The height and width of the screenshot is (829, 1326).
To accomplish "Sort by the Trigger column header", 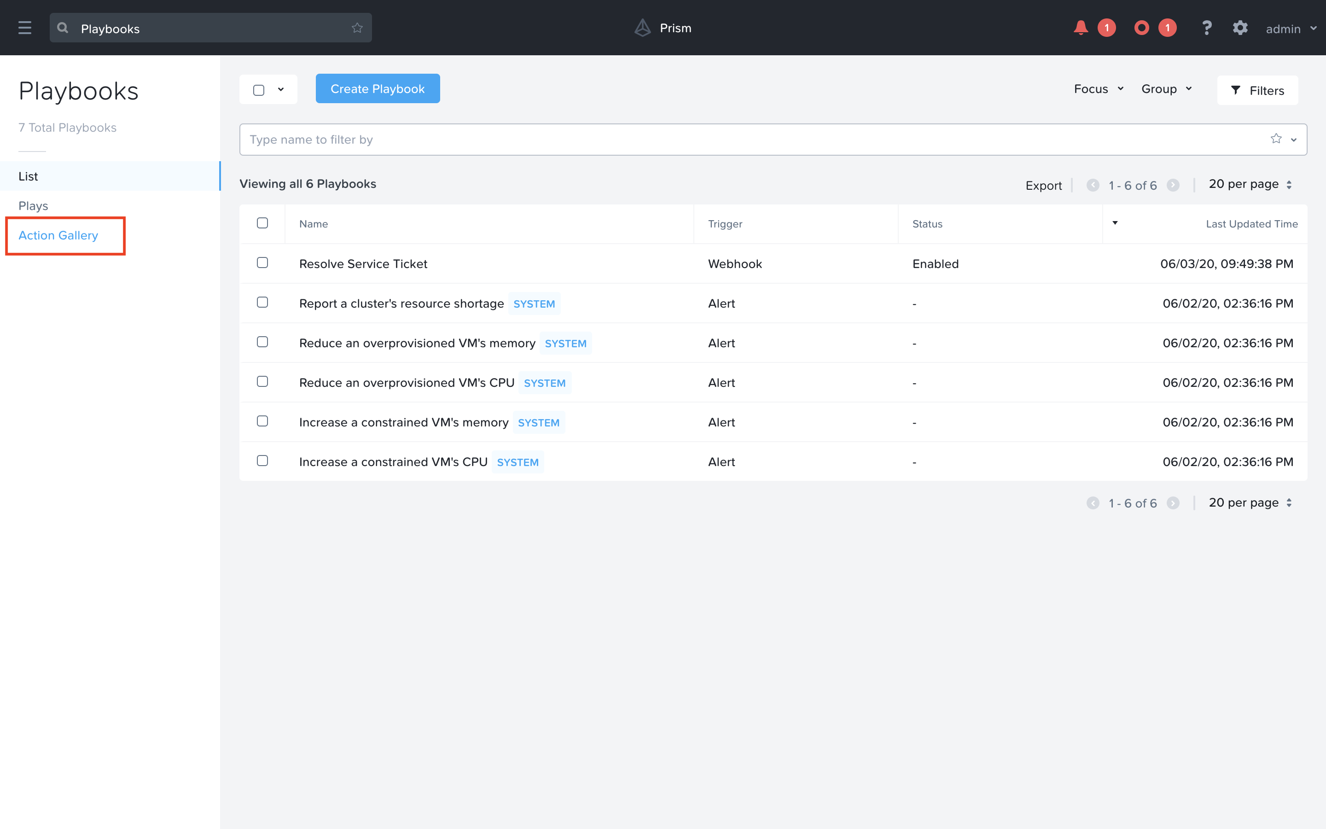I will [725, 224].
